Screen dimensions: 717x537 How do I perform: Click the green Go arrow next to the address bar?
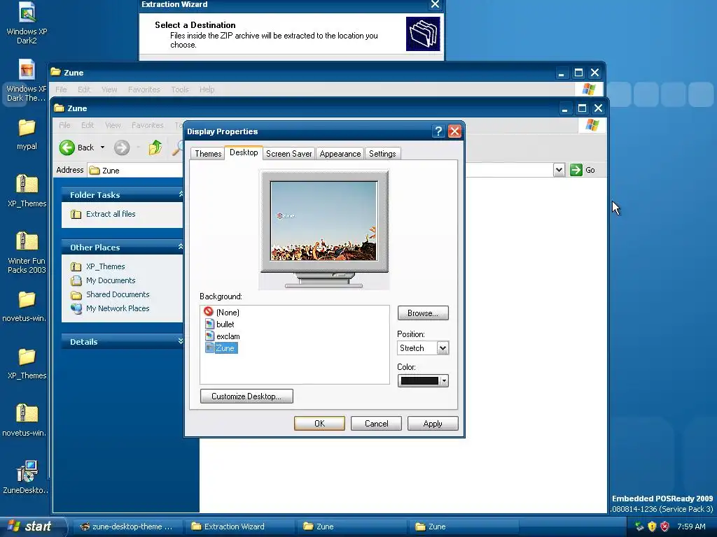(x=576, y=170)
